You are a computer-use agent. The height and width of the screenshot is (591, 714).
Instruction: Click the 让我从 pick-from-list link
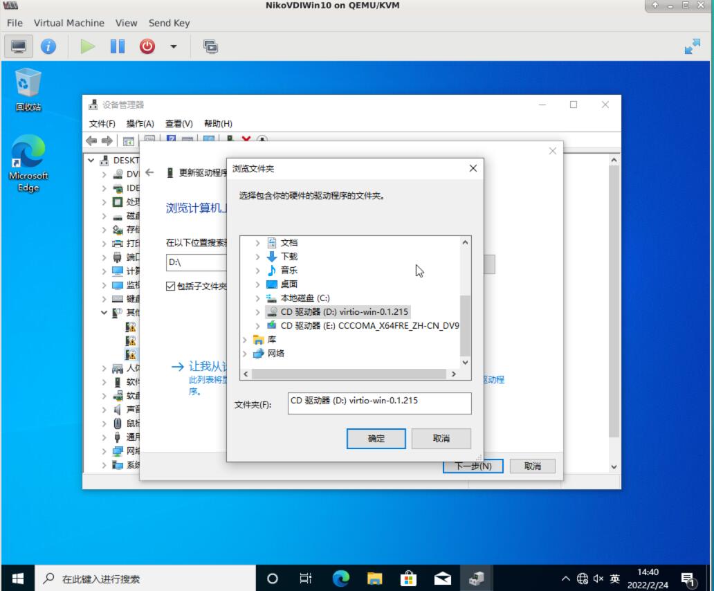pyautogui.click(x=208, y=366)
